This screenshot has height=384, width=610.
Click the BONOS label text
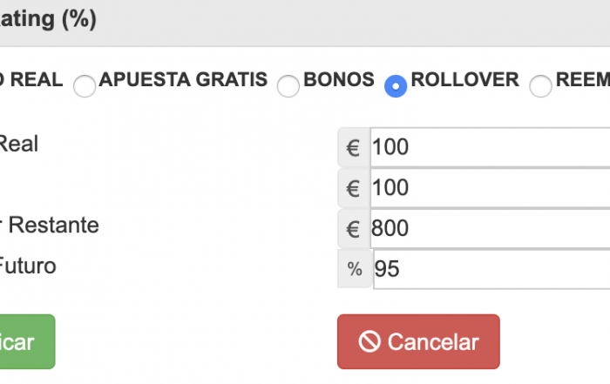click(339, 80)
